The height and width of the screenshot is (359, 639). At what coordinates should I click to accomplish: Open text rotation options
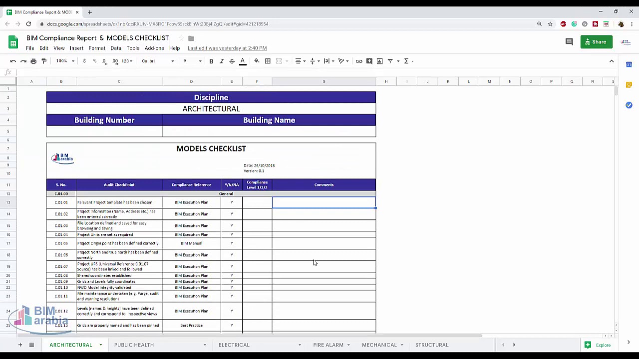click(343, 61)
